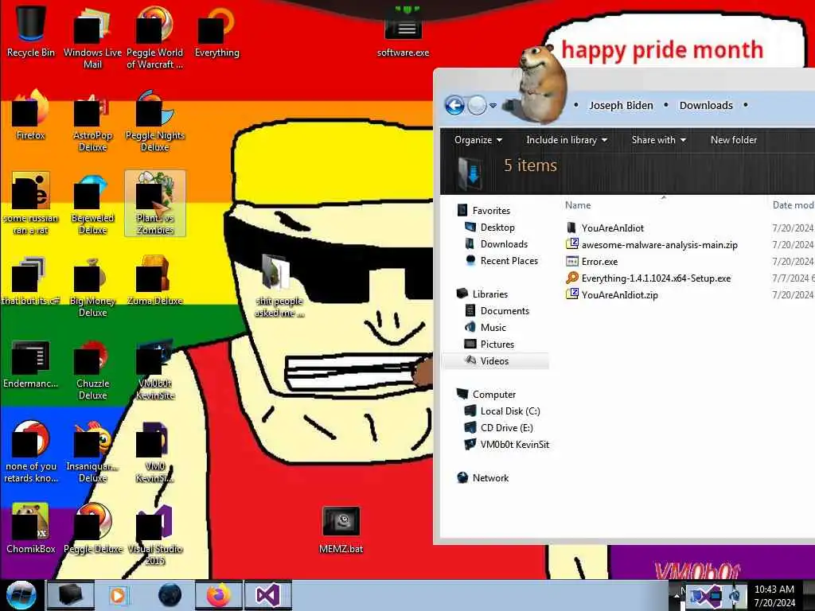815x611 pixels.
Task: Select MEMZ.bat on the desktop
Action: pyautogui.click(x=341, y=530)
